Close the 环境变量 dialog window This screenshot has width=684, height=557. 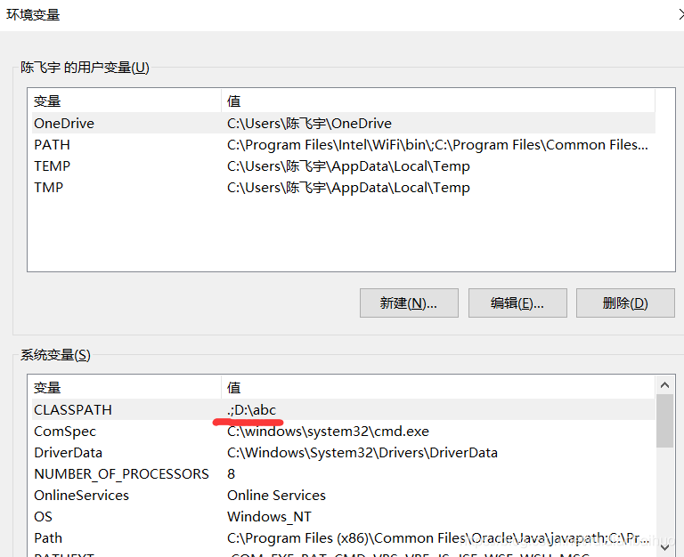tap(680, 15)
